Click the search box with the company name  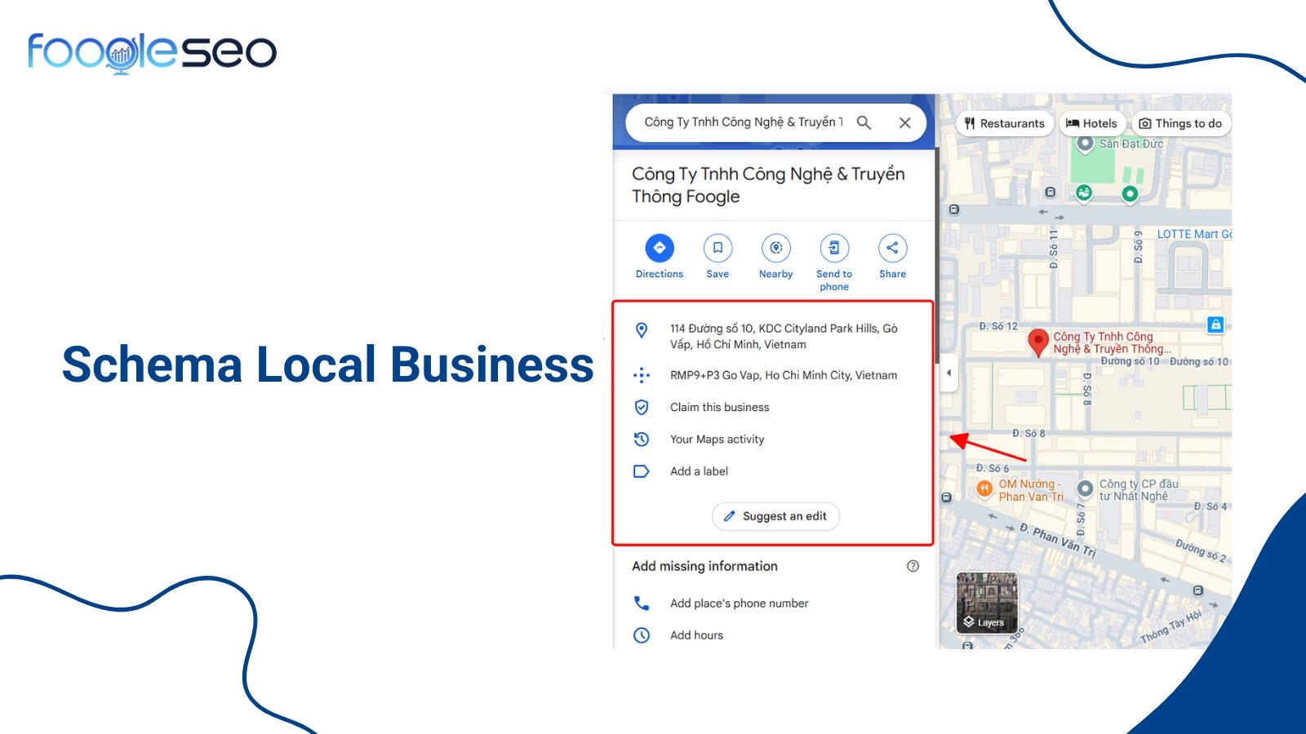(x=775, y=122)
